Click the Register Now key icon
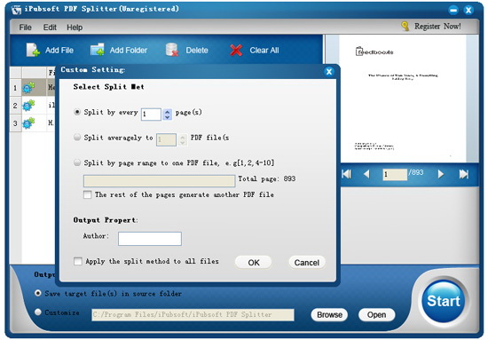Image resolution: width=488 pixels, height=340 pixels. click(x=405, y=26)
